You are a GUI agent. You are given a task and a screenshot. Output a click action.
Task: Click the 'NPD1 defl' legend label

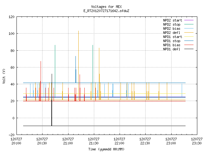pyautogui.click(x=172, y=49)
